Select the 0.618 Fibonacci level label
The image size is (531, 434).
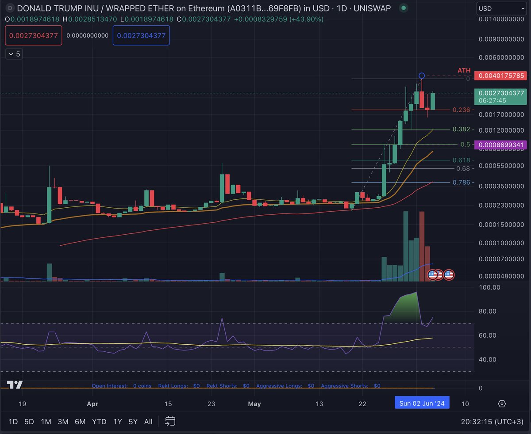coord(461,160)
